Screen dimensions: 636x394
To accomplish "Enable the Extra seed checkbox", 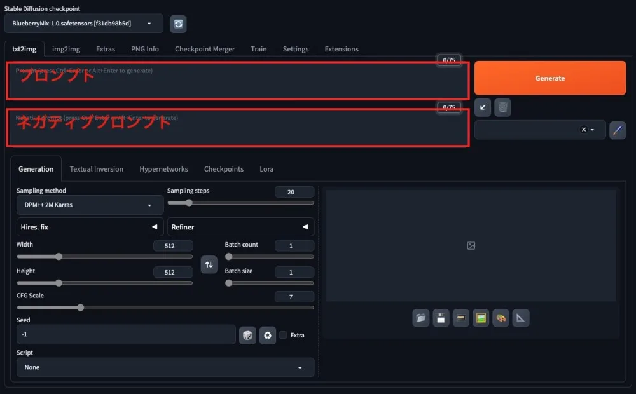I will 283,335.
